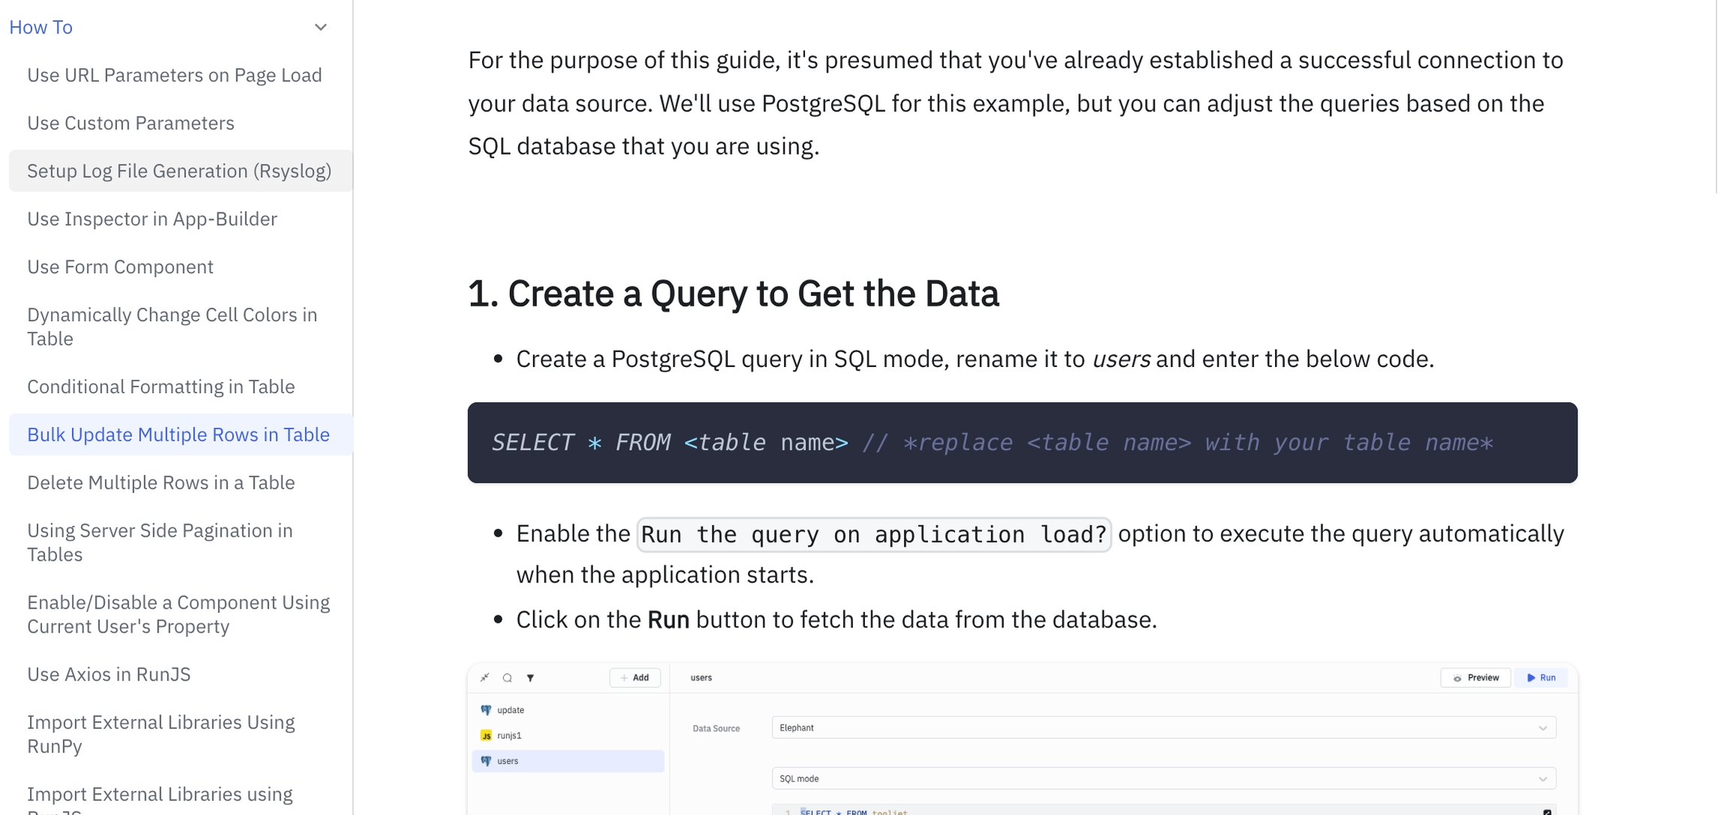The width and height of the screenshot is (1730, 815).
Task: Click the eye icon on Preview button
Action: point(1457,678)
